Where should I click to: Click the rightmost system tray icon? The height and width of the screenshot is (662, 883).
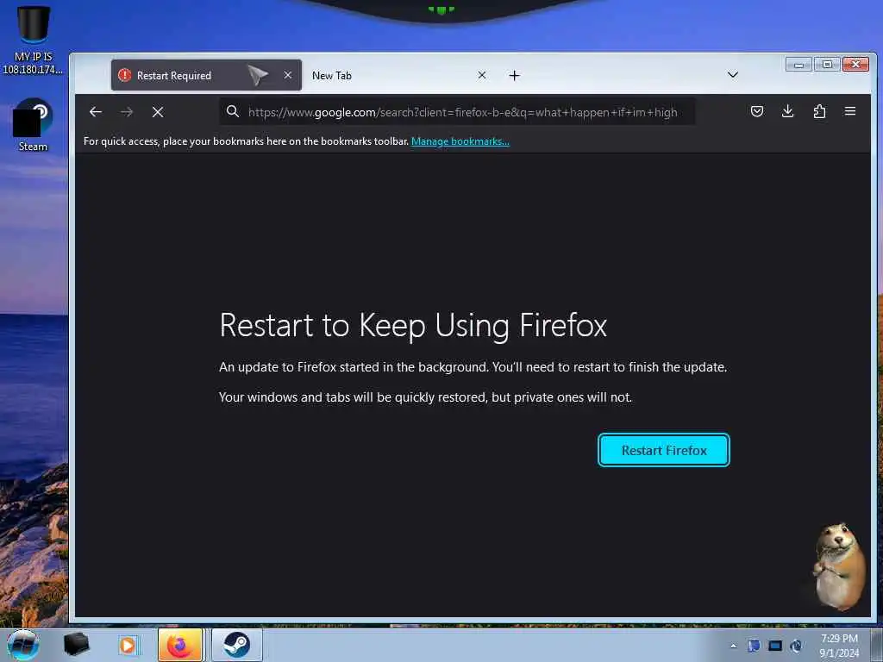(x=796, y=646)
